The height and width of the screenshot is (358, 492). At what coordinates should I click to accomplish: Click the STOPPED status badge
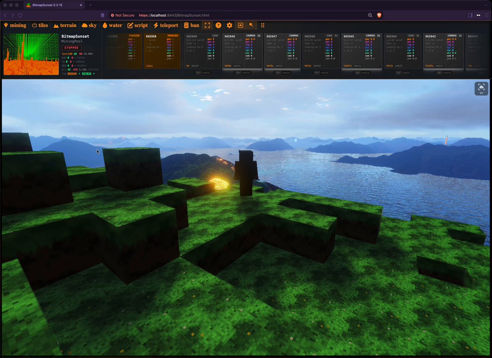(71, 48)
